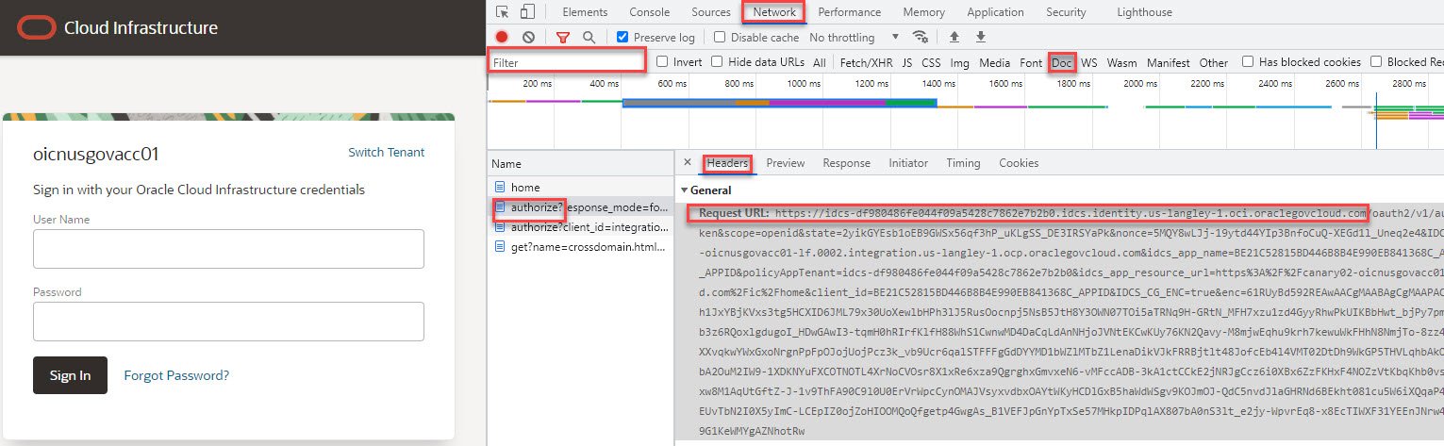Filter requests by Wasm
The height and width of the screenshot is (446, 1444).
(1122, 63)
